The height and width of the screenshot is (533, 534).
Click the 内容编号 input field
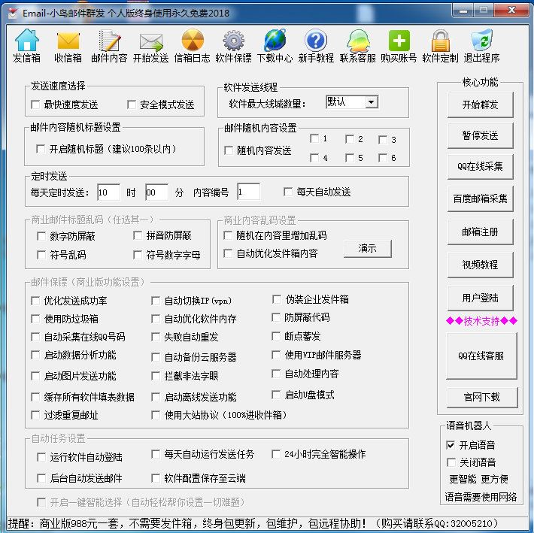tap(249, 192)
